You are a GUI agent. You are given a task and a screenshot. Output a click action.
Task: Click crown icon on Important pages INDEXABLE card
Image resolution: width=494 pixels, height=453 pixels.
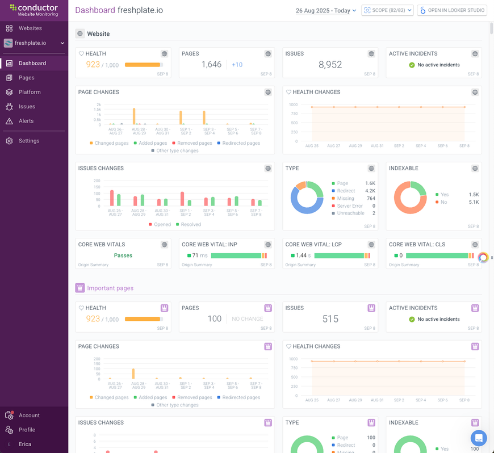click(x=475, y=422)
